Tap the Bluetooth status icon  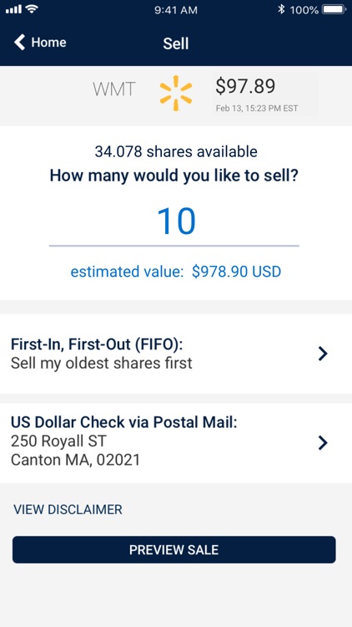pyautogui.click(x=281, y=9)
